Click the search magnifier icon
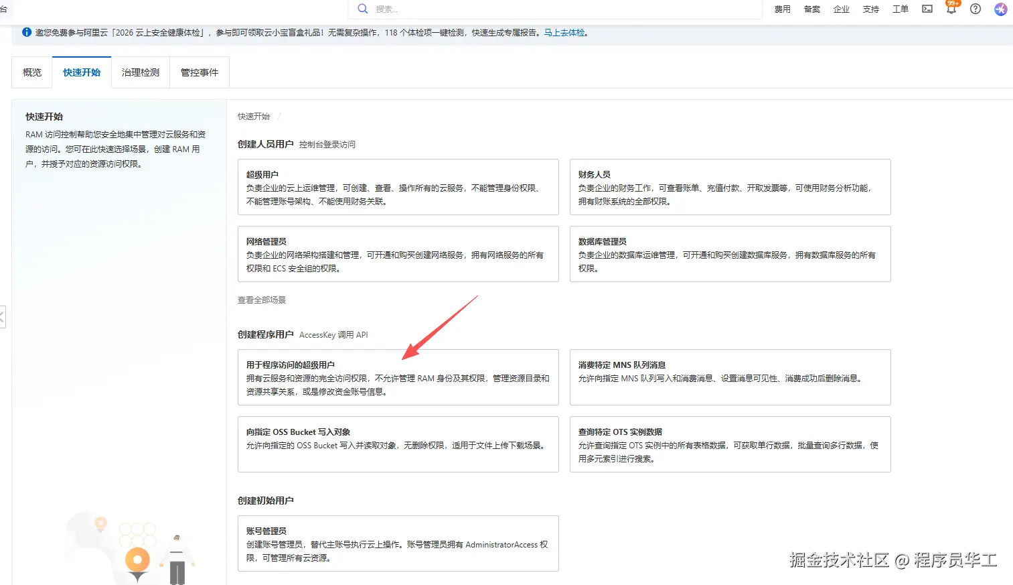The image size is (1013, 585). (363, 9)
